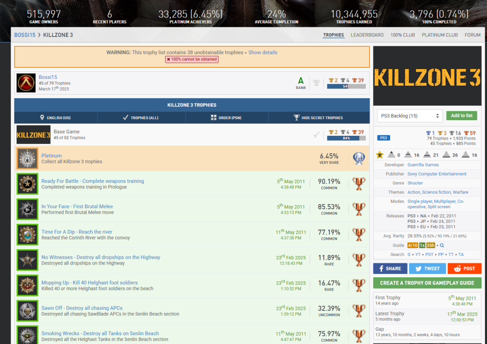The image size is (487, 344).
Task: Click the blue PS3 platform tag
Action: pos(384,138)
